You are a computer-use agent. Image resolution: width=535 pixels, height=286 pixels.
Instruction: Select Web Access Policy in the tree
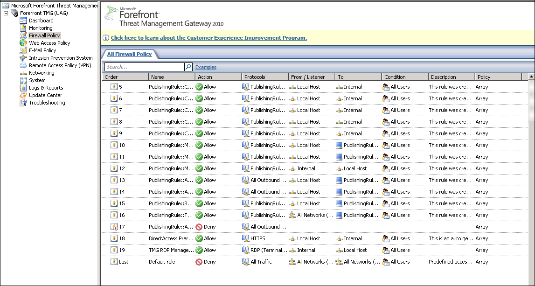49,43
